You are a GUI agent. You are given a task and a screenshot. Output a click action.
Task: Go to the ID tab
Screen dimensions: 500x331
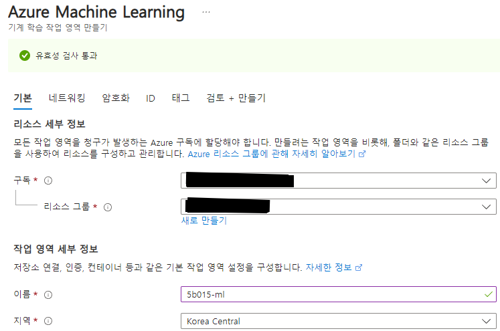point(151,98)
